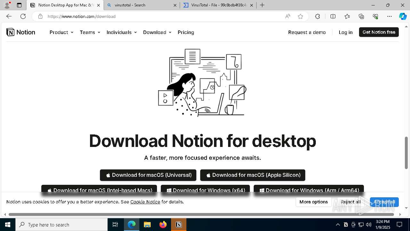Open the tab actions menu icon
The image size is (410, 231).
click(19, 5)
